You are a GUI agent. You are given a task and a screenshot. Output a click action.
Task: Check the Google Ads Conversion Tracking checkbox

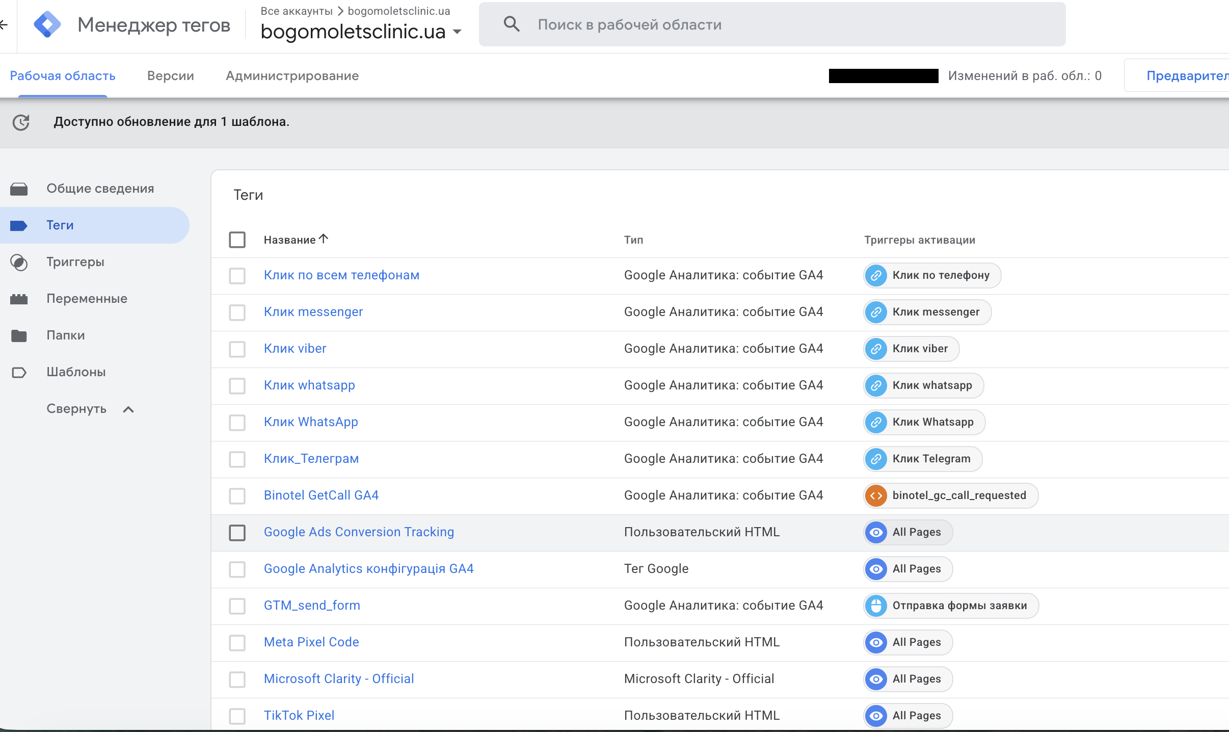point(237,533)
